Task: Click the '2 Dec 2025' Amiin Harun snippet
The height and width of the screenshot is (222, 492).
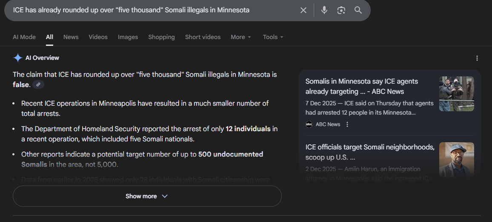Action: [x=369, y=174]
